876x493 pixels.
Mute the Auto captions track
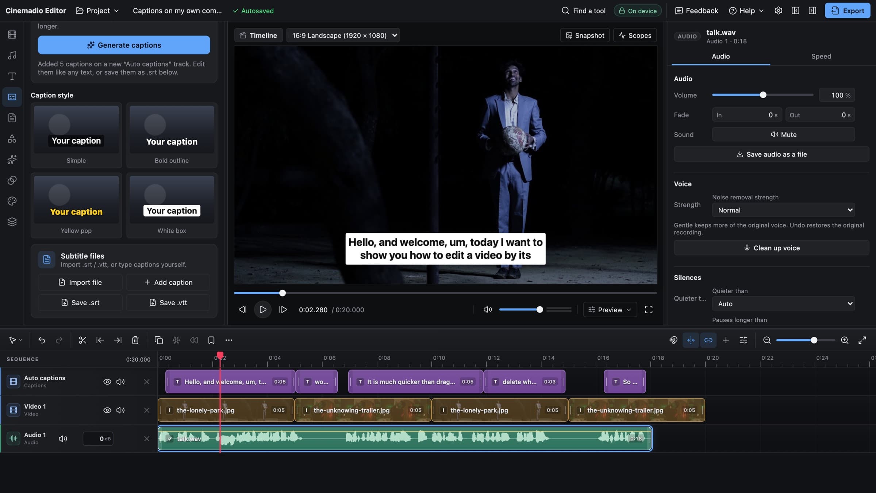120,382
